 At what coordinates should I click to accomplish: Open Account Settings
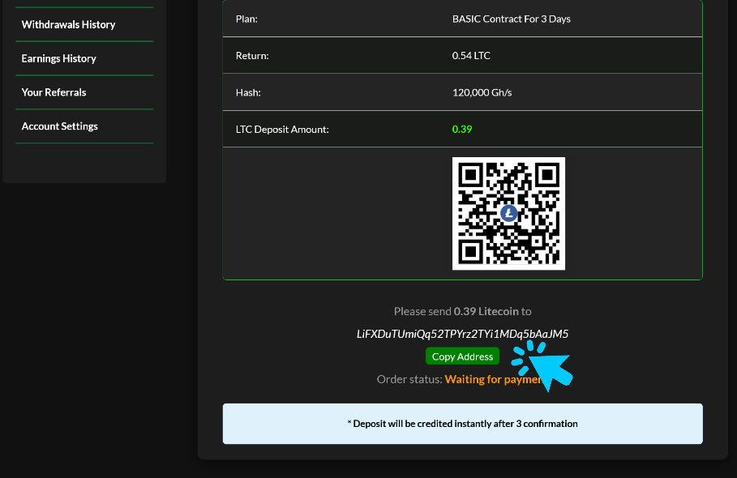pos(59,126)
